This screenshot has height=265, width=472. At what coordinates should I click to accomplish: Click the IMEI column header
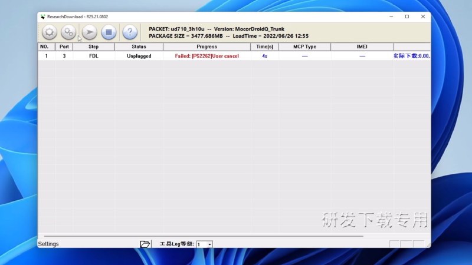(x=362, y=47)
